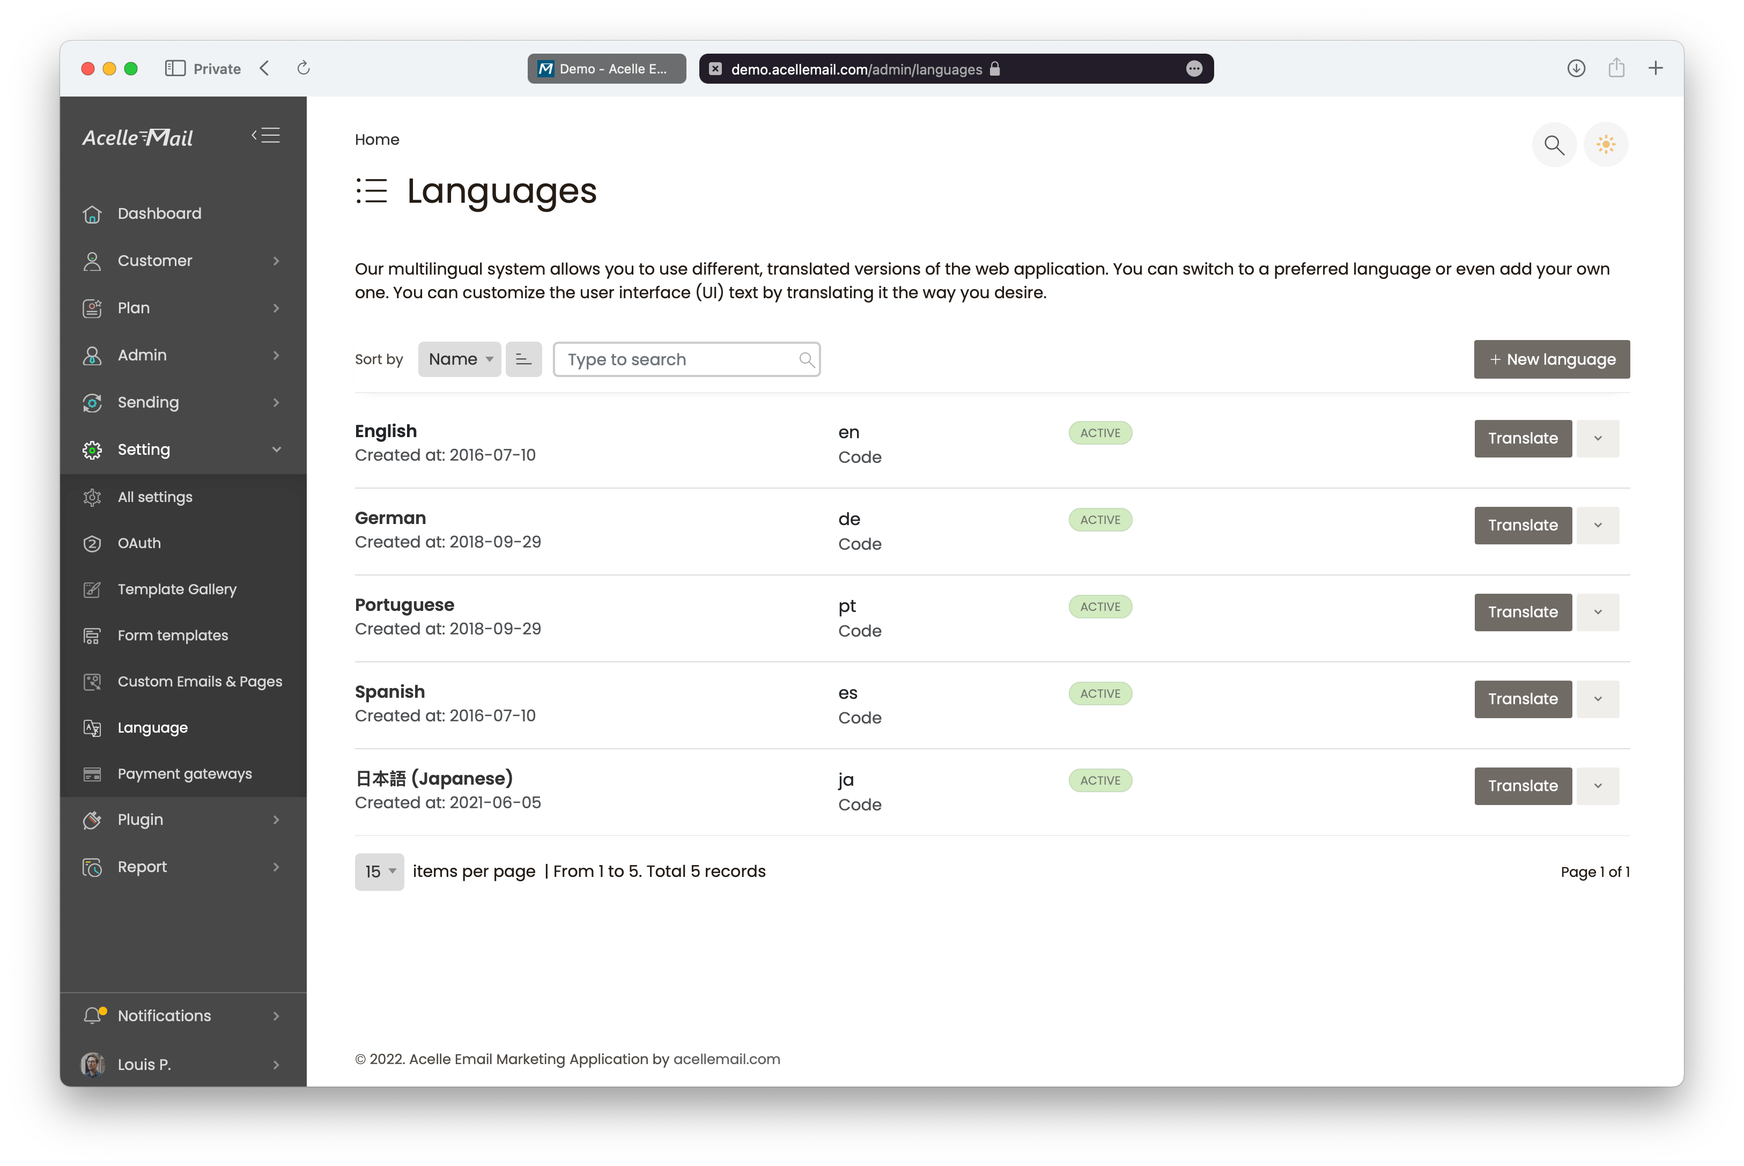Click the Setting gear icon
The width and height of the screenshot is (1744, 1166).
tap(92, 450)
